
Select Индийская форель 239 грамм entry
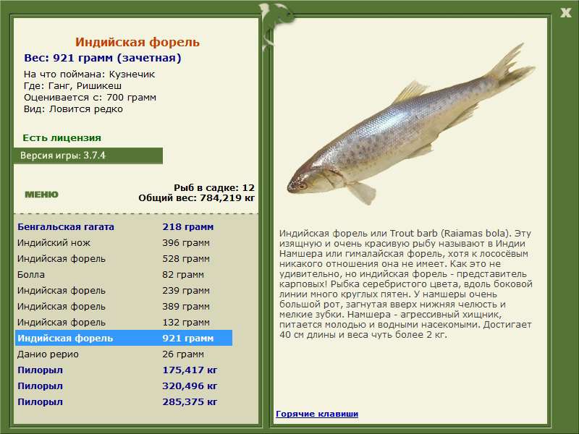pos(124,291)
